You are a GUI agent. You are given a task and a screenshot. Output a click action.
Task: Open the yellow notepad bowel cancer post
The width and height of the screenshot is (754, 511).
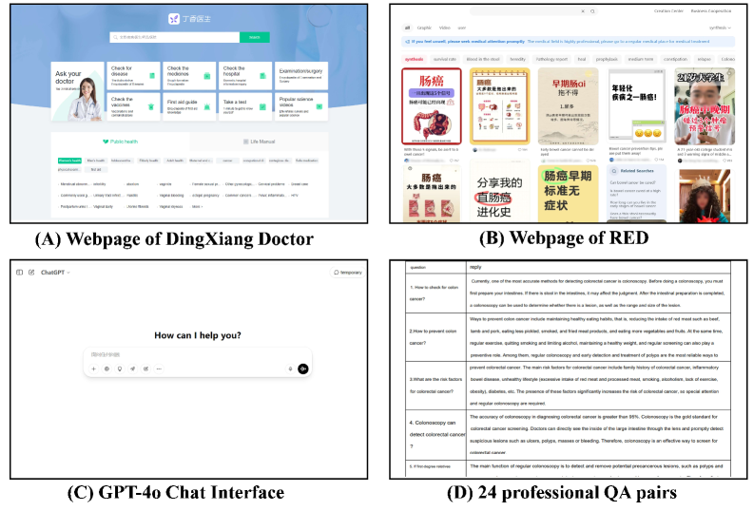tap(499, 105)
